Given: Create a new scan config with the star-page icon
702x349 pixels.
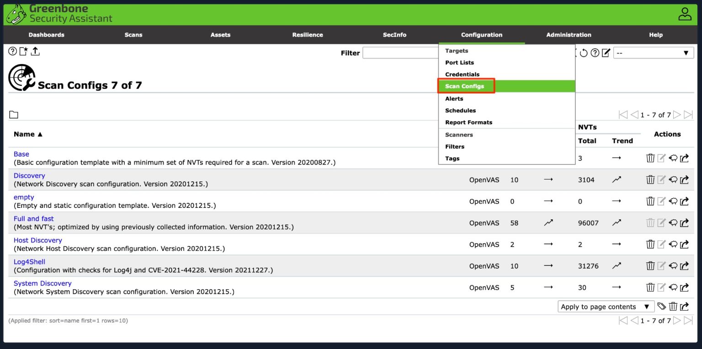Looking at the screenshot, I should click(24, 51).
